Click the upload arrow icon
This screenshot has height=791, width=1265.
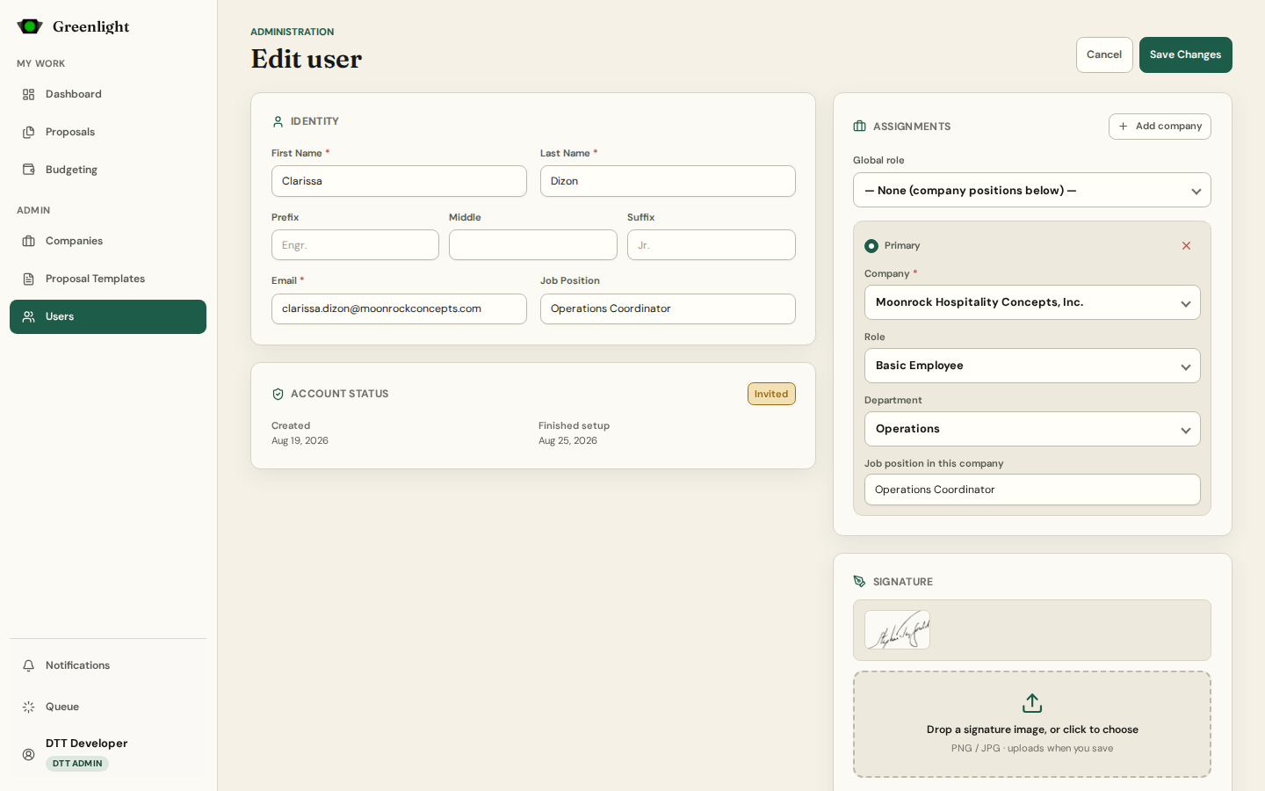1032,703
